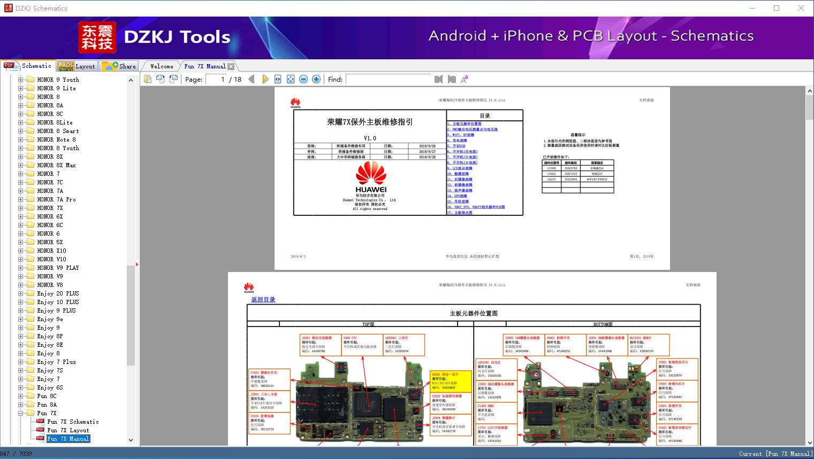Click the DZKJ red logo in the banner
Viewport: 814px width, 459px height.
coord(98,37)
